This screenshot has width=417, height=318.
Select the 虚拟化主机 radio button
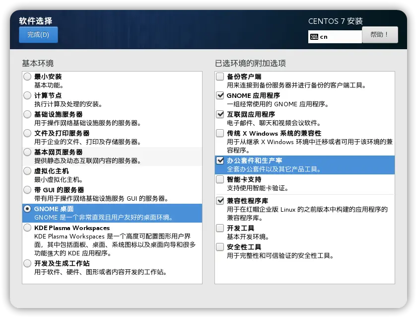point(27,171)
